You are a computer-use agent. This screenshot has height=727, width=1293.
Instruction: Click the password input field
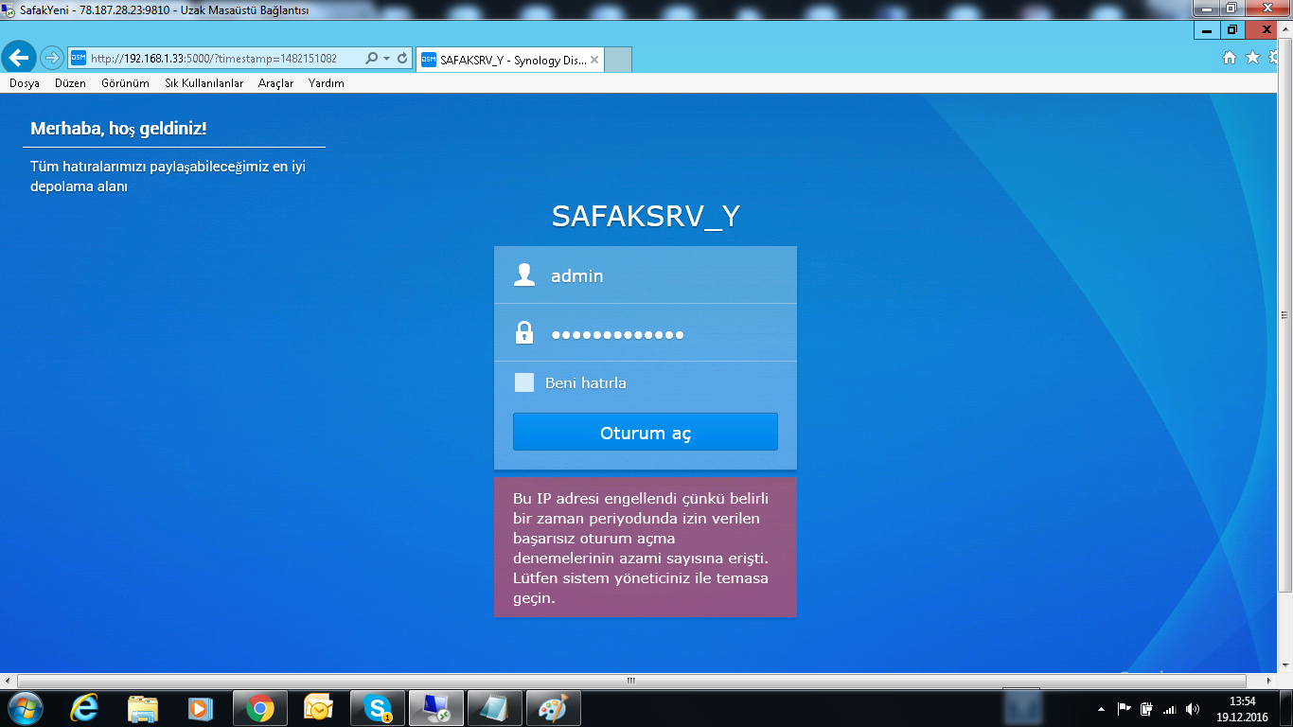[x=663, y=333]
